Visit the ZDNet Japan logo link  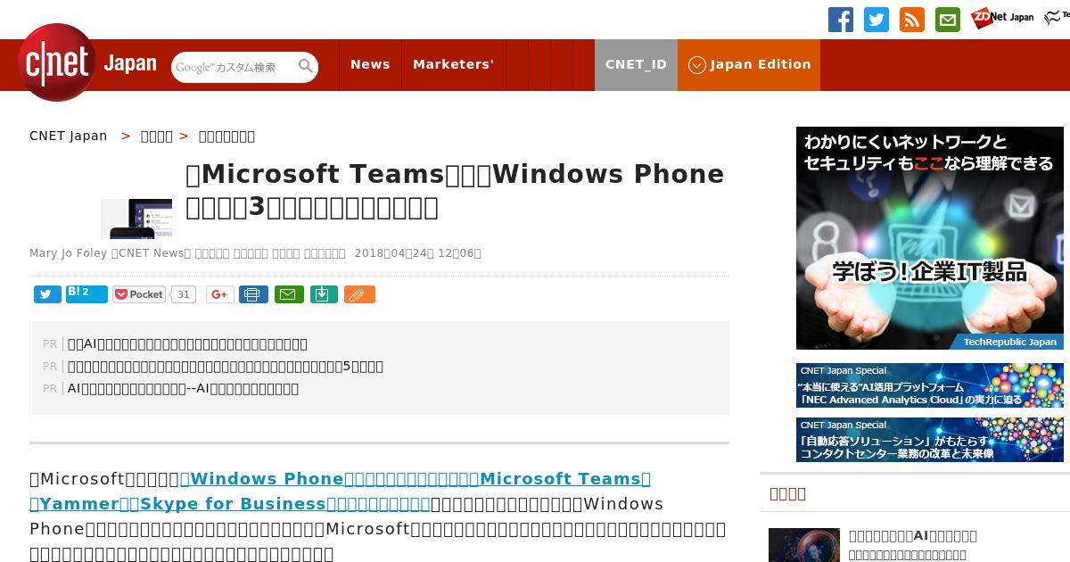(1002, 17)
